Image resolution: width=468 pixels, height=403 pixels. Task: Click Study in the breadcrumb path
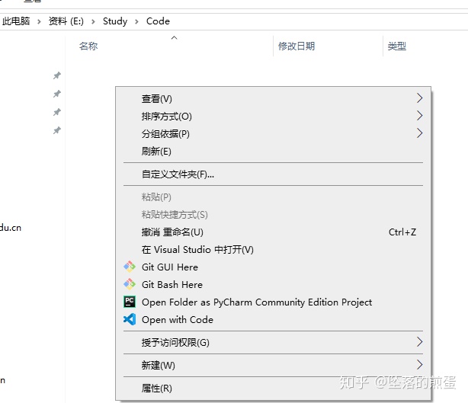point(115,21)
